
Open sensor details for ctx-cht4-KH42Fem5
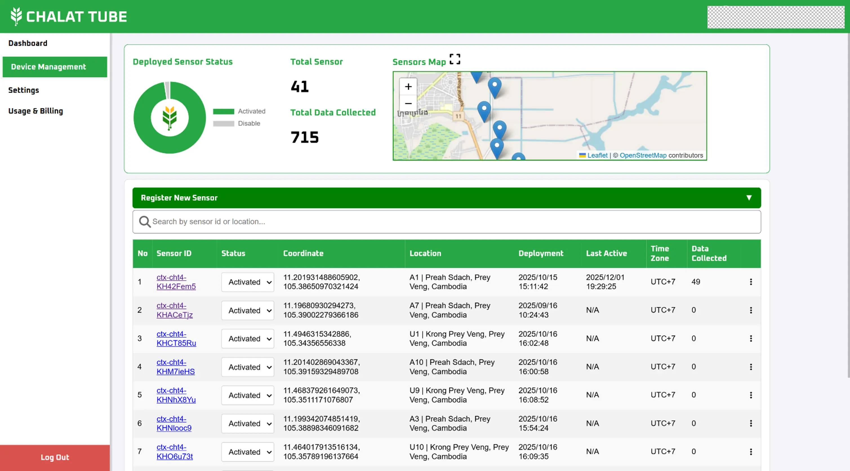click(176, 282)
